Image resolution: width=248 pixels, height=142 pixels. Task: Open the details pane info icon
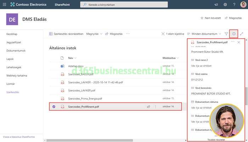pyautogui.click(x=233, y=34)
